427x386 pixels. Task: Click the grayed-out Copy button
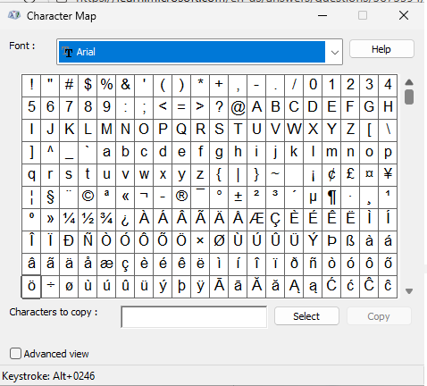pos(379,316)
